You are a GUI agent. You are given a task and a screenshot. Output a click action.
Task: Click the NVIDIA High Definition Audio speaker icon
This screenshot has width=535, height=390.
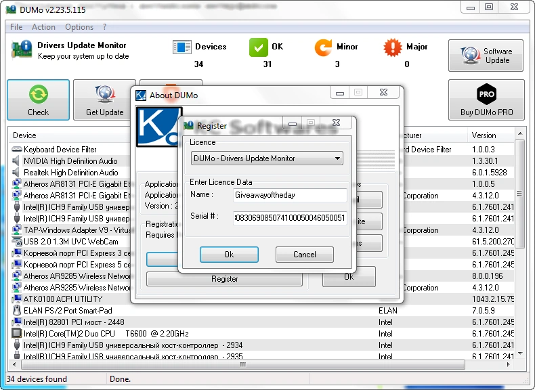pyautogui.click(x=16, y=160)
